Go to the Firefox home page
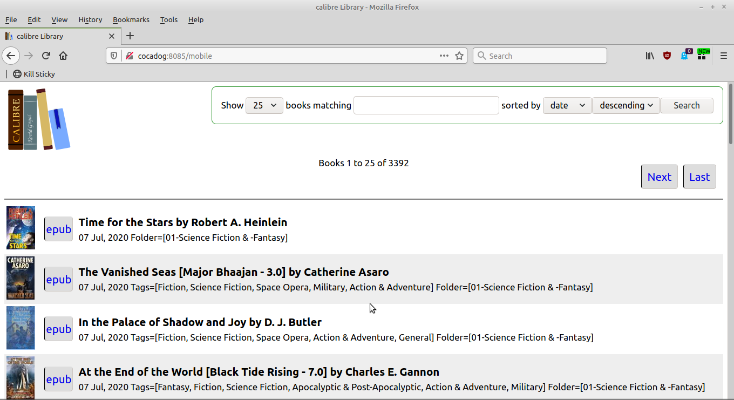734x400 pixels. pos(63,56)
